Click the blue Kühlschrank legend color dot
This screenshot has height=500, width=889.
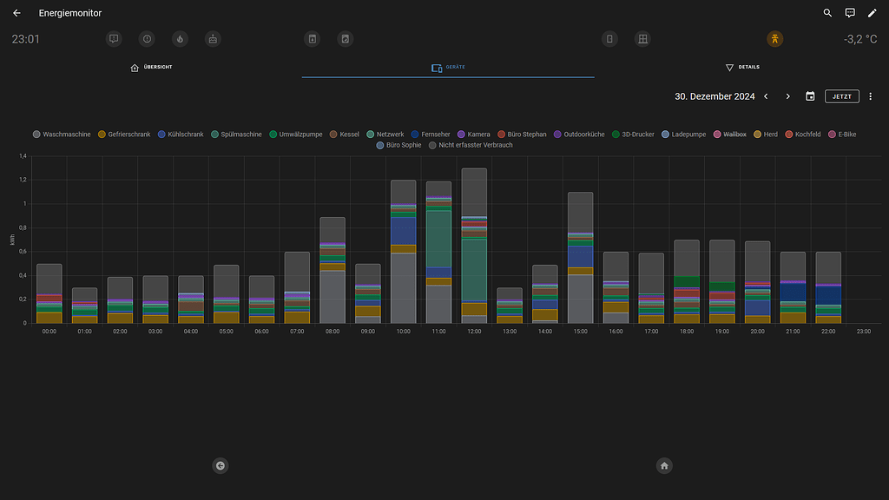click(x=161, y=135)
